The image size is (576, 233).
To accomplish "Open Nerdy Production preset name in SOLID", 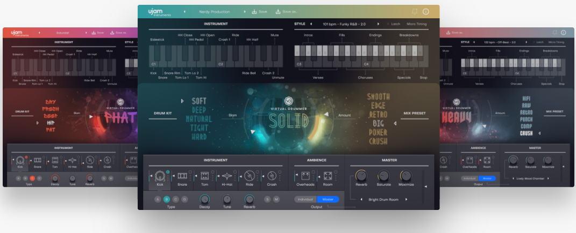I will coord(214,12).
